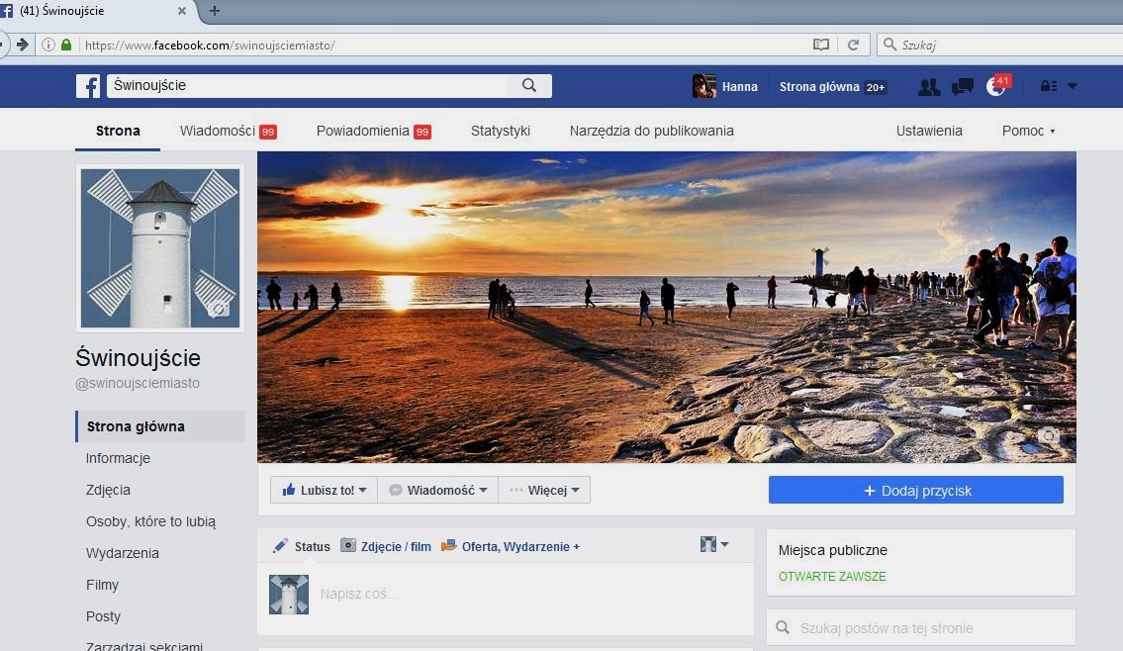This screenshot has height=651, width=1123.
Task: Open the Messenger chat bubbles icon
Action: pyautogui.click(x=962, y=87)
